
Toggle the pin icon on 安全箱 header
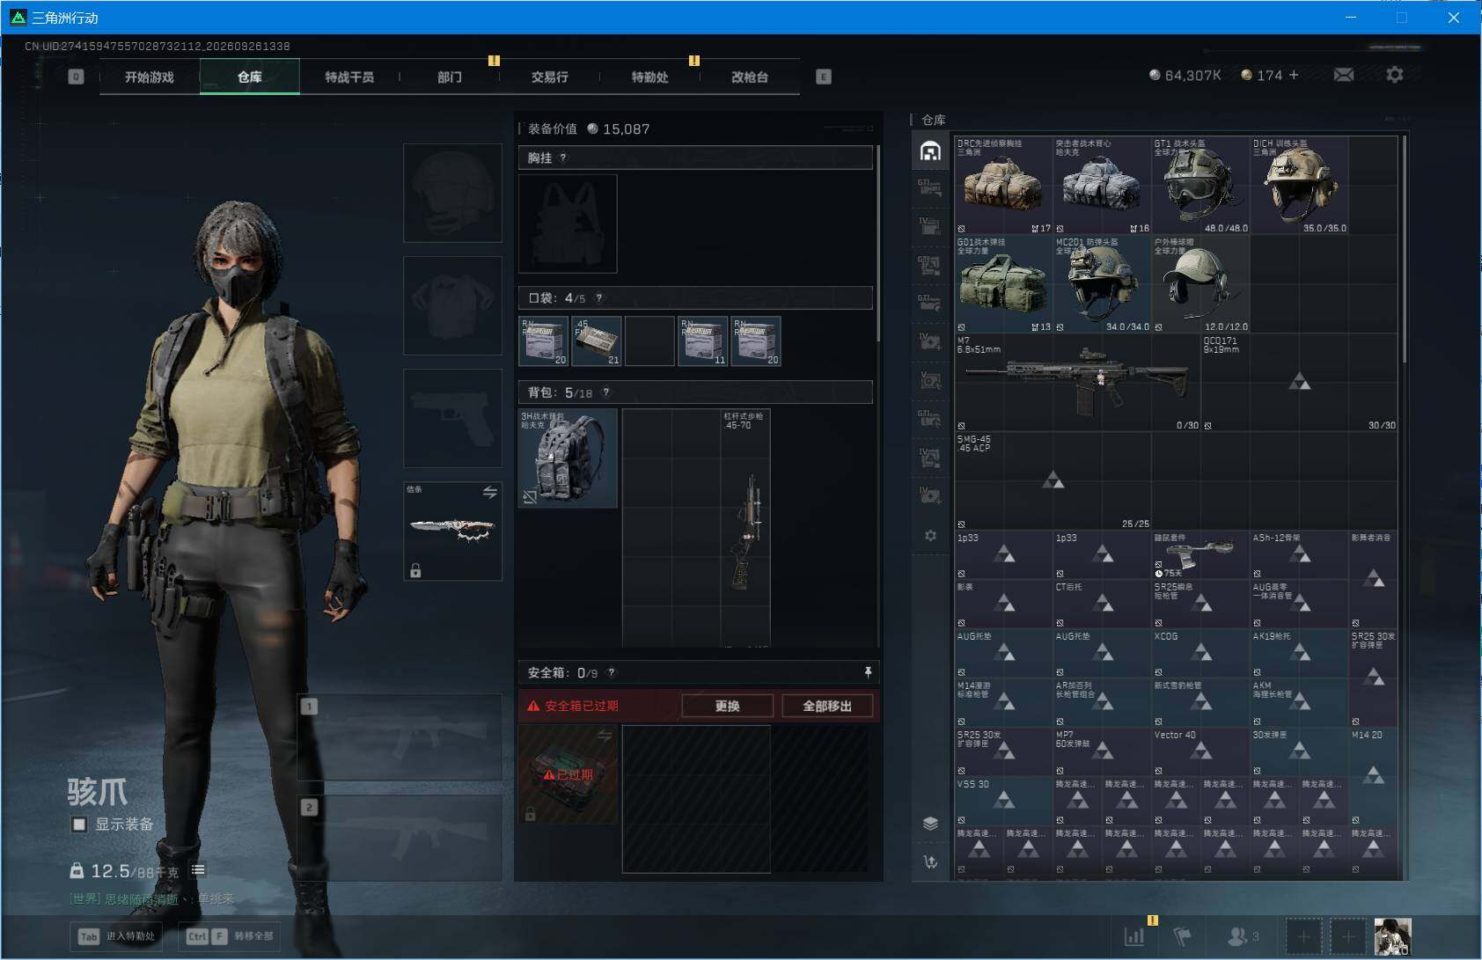868,673
